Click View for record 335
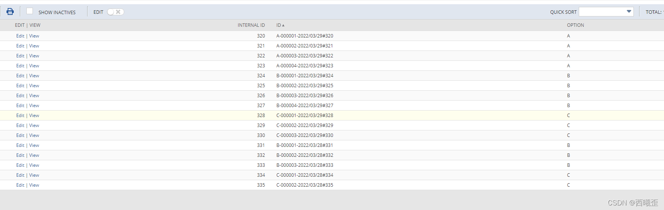This screenshot has width=664, height=210. 34,185
